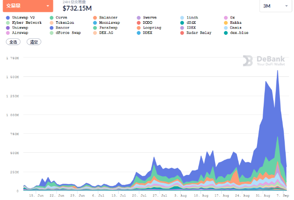Toggle Swerve legend series
Screen dimensions: 294x200
147,18
